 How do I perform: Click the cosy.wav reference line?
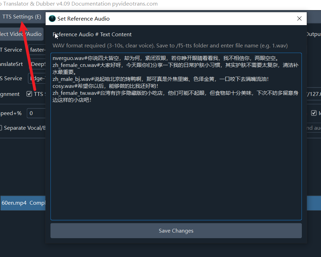pyautogui.click(x=105, y=86)
